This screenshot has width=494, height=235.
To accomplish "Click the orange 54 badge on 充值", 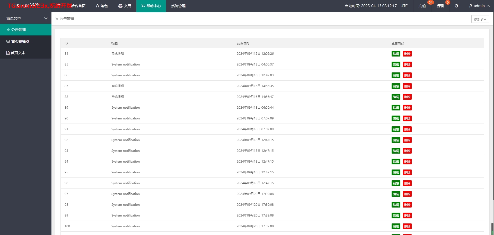I will coord(430,3).
